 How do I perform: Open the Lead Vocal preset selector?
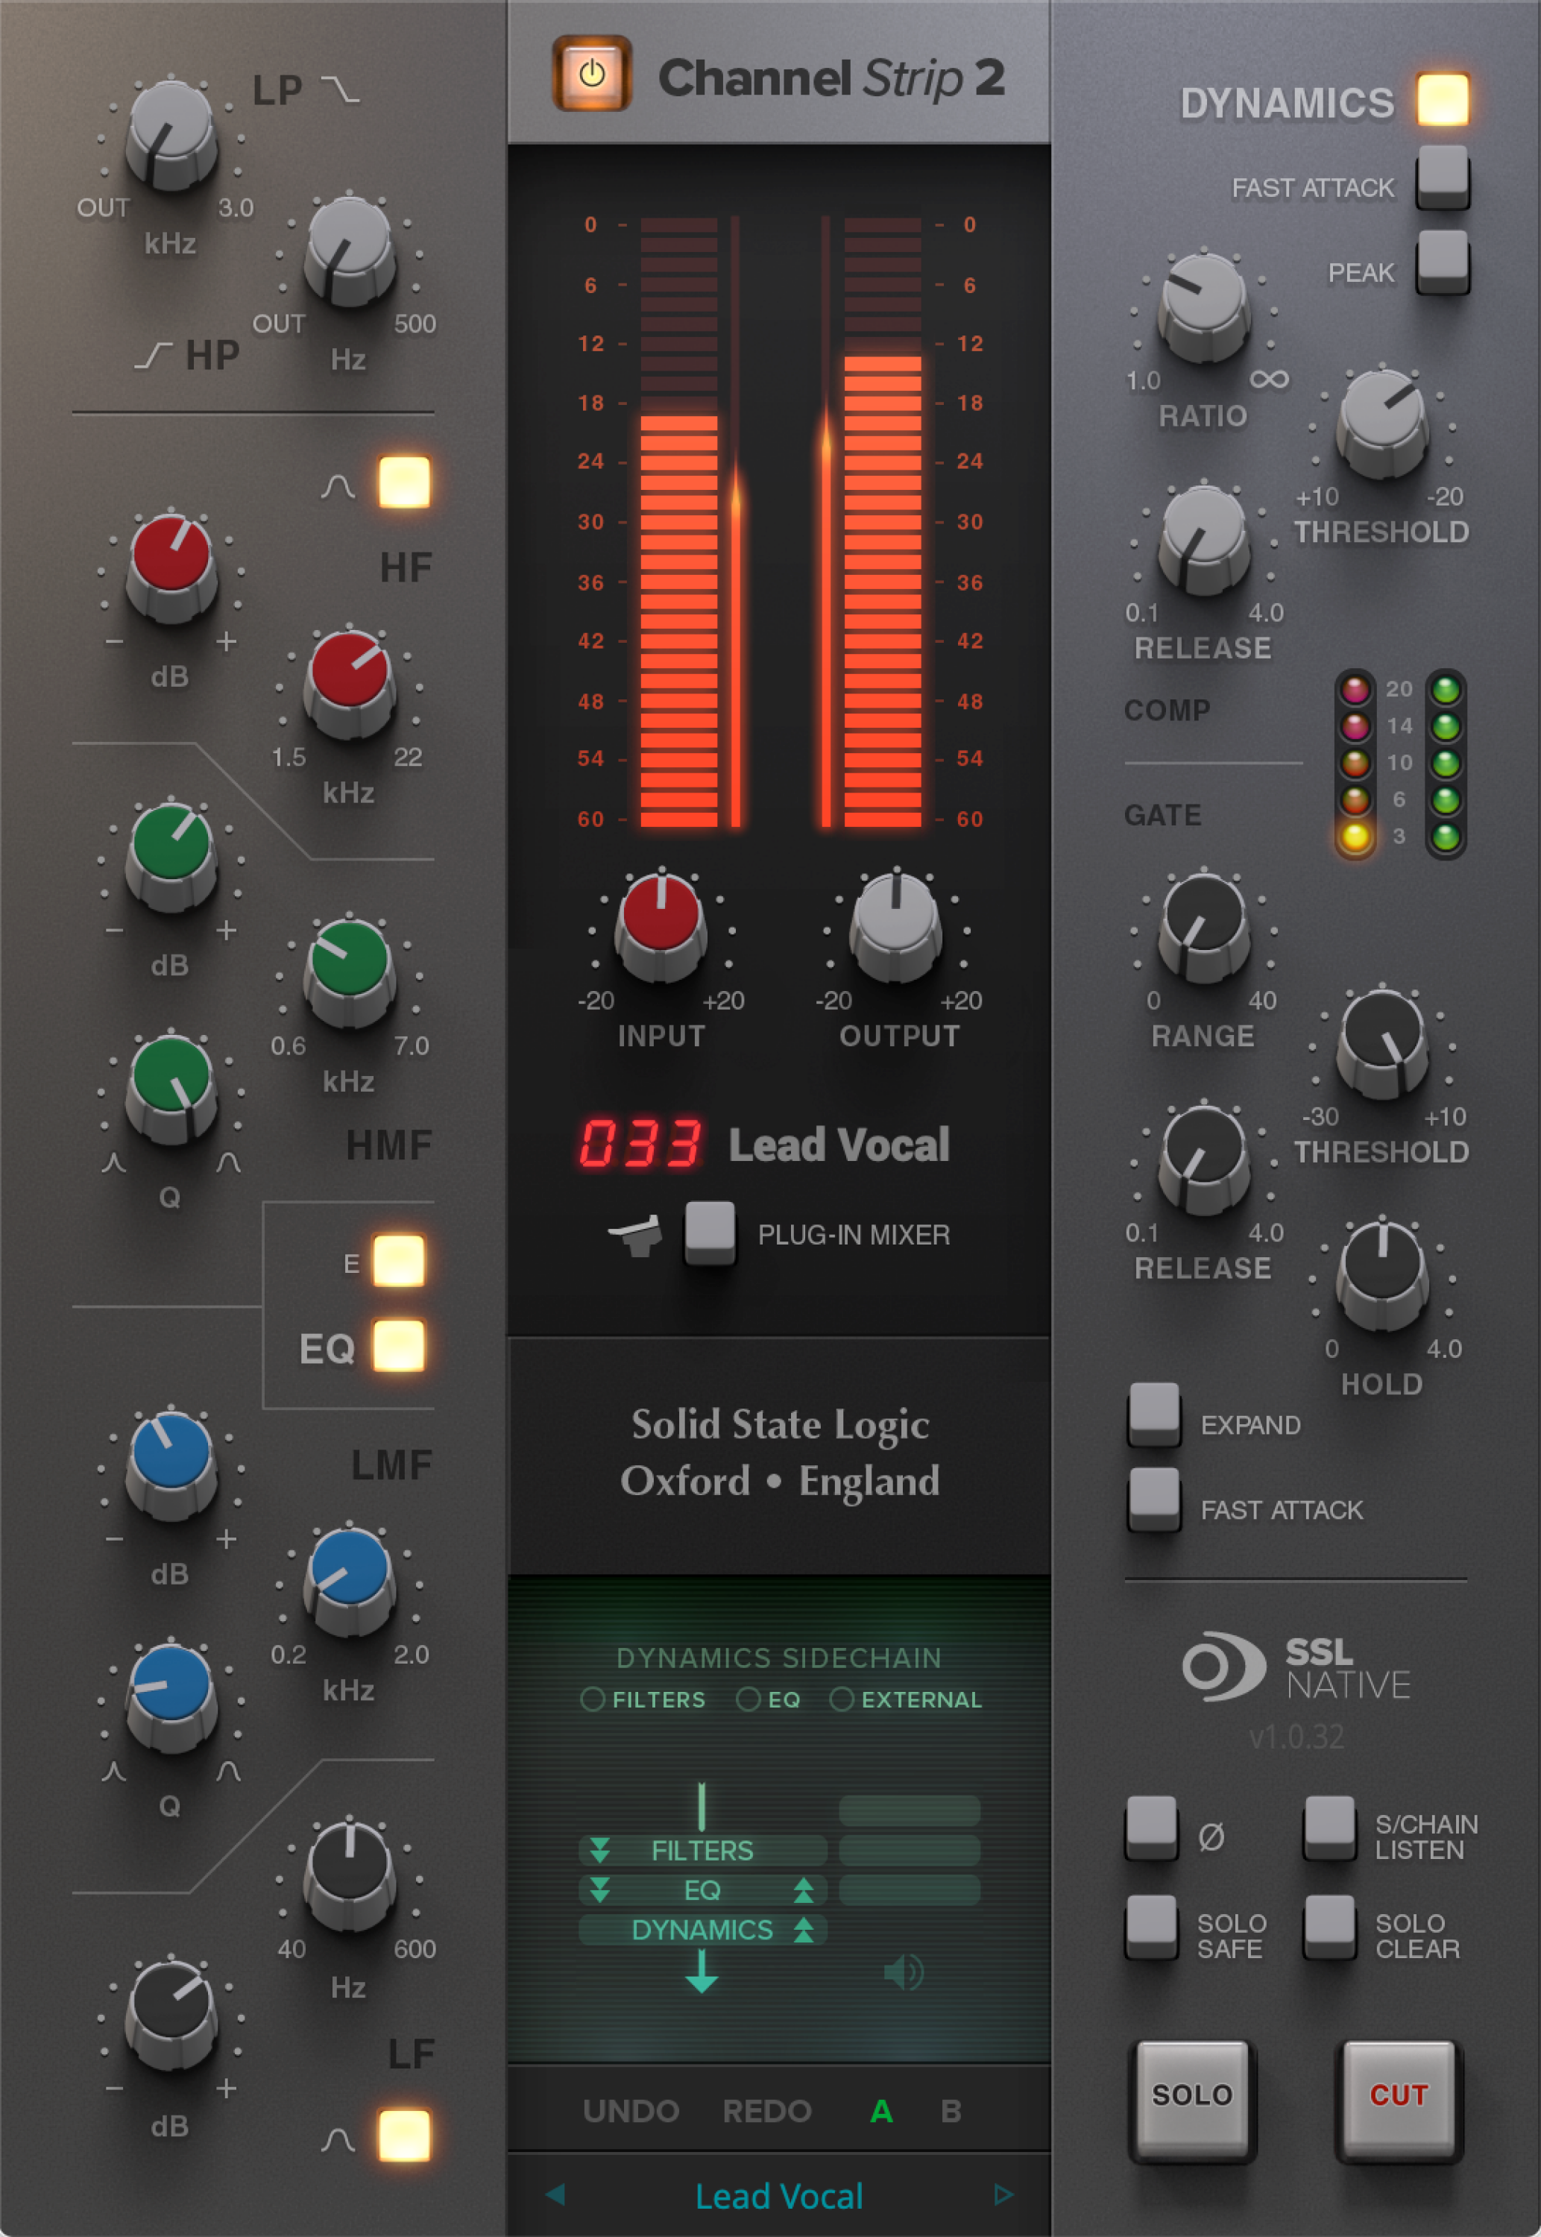tap(781, 2195)
